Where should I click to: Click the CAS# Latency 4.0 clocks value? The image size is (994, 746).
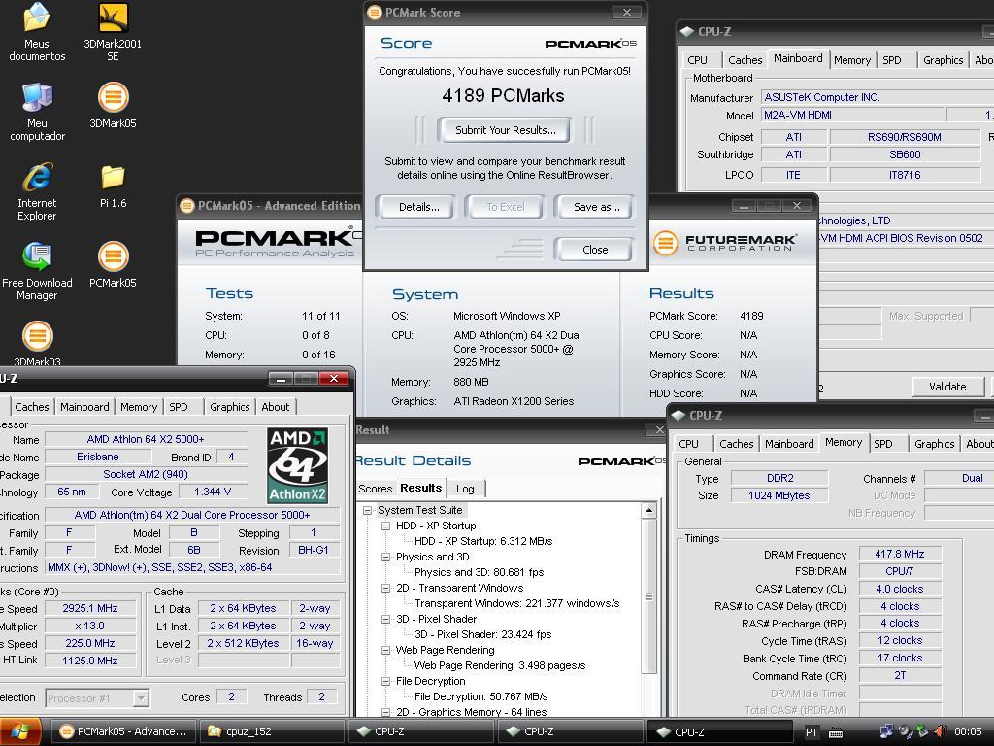pyautogui.click(x=900, y=589)
